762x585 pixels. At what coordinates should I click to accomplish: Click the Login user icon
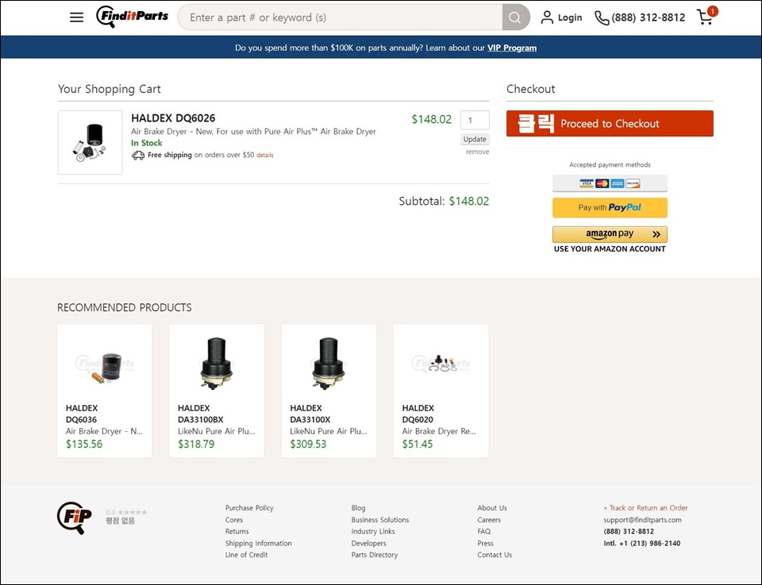click(x=547, y=17)
